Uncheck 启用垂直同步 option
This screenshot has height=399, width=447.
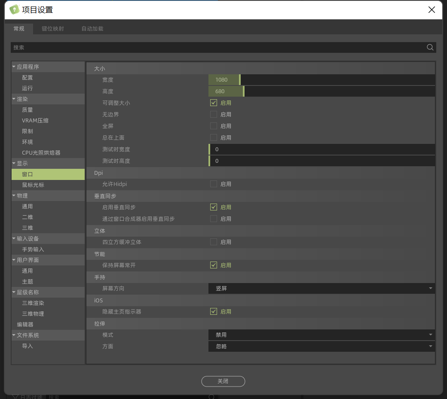coord(214,207)
